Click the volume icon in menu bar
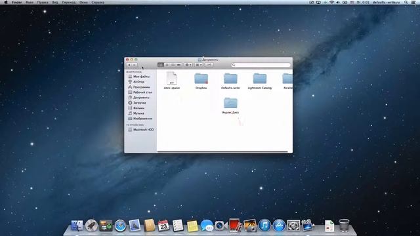The width and height of the screenshot is (420, 236). pos(338,2)
